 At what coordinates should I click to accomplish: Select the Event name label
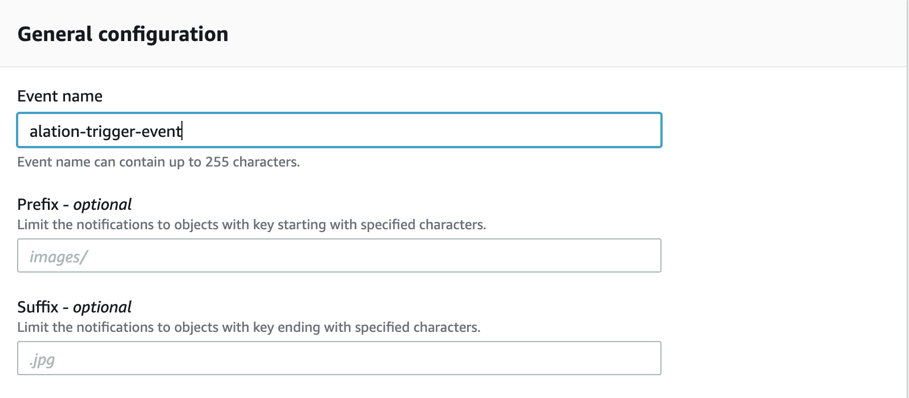[x=60, y=96]
